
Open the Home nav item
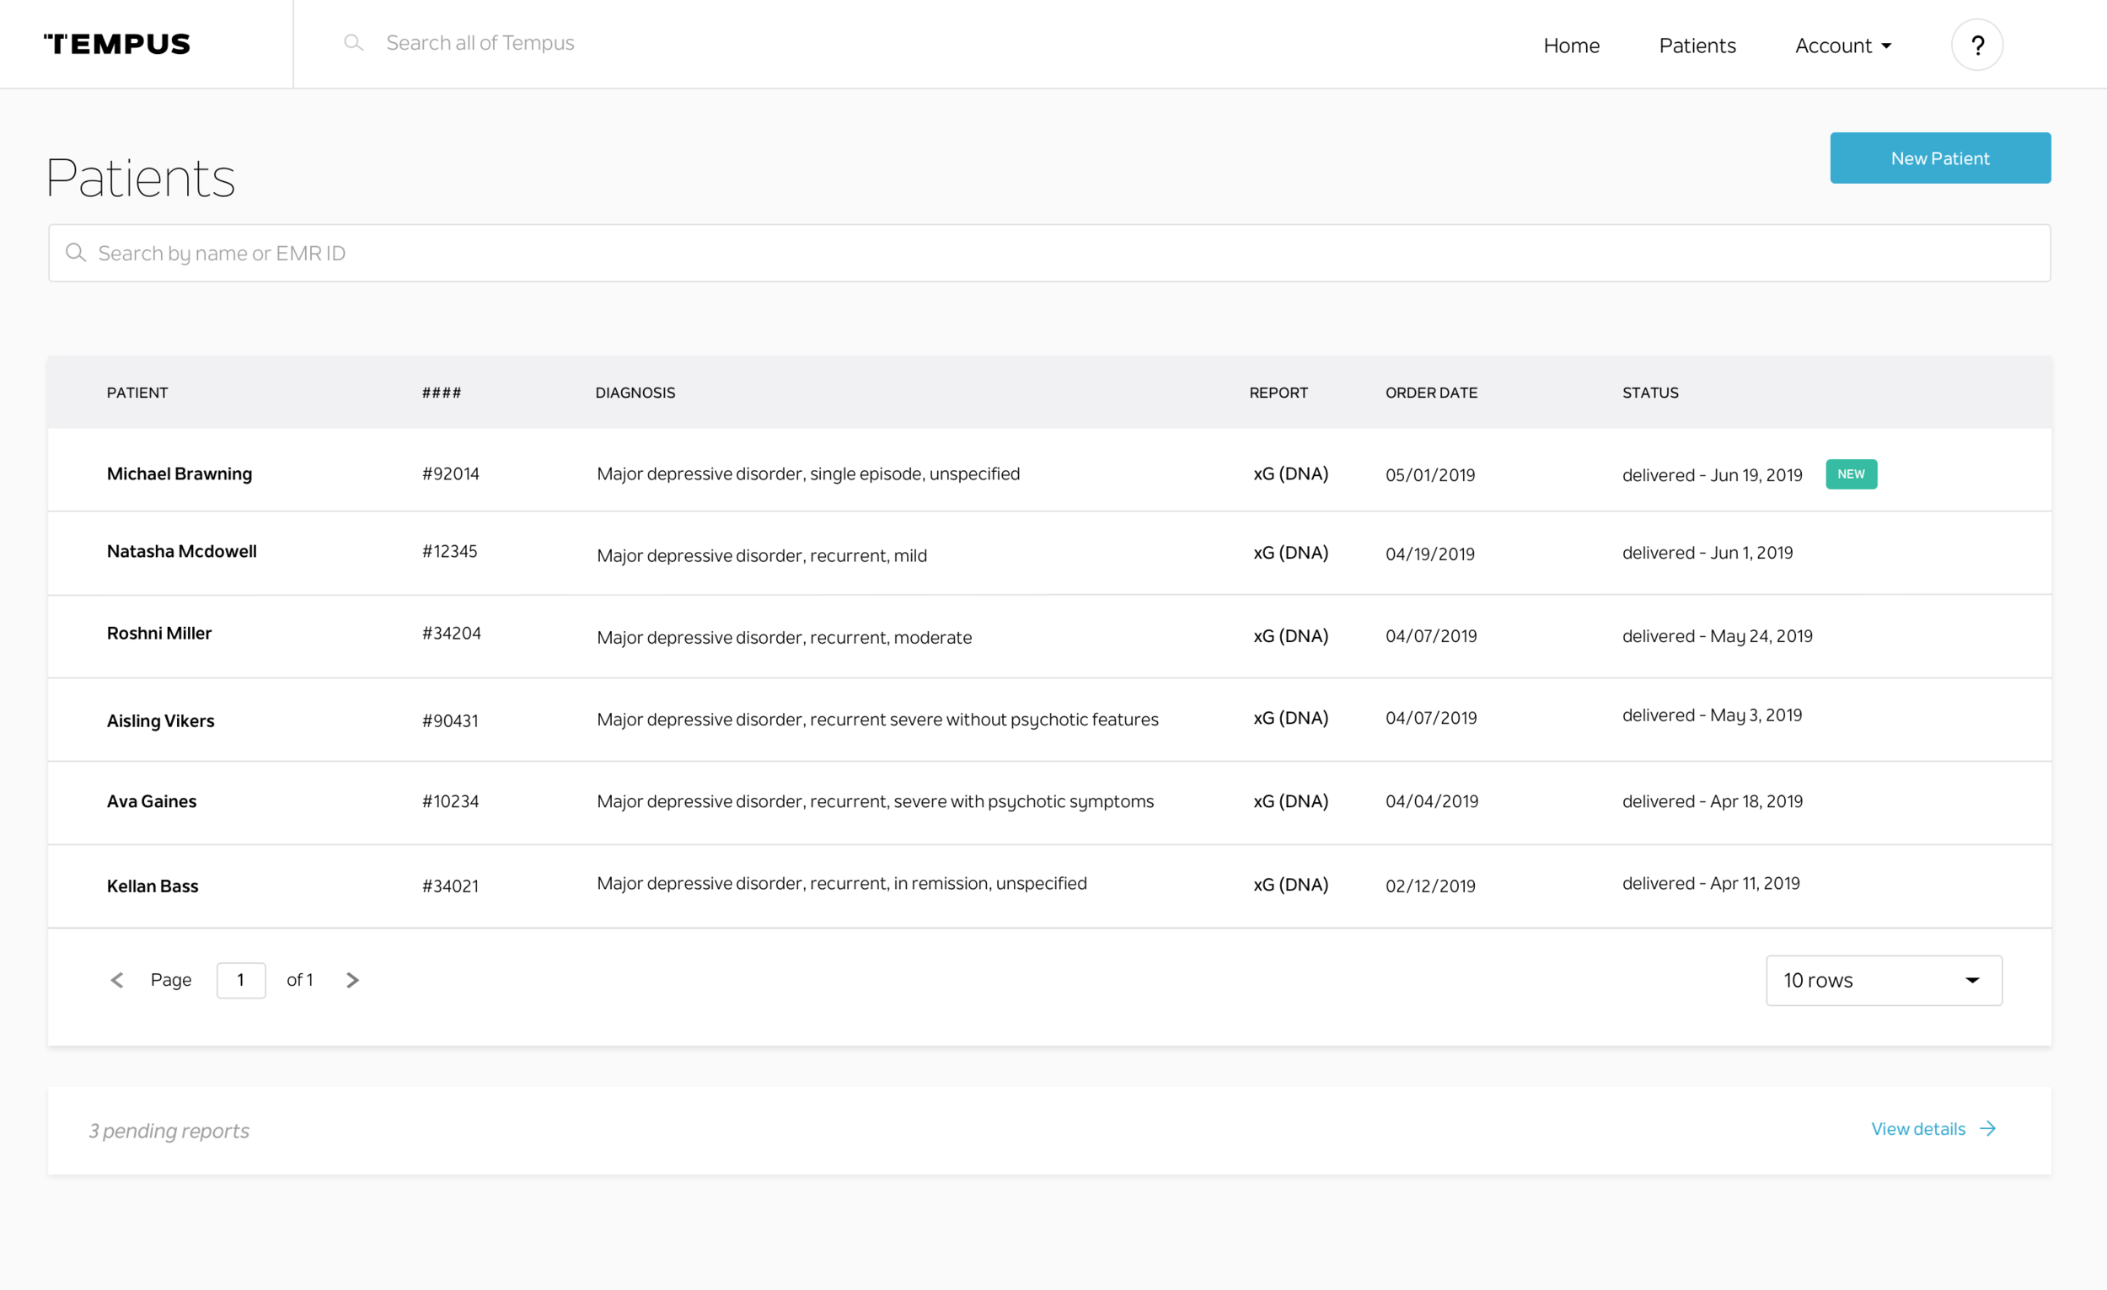tap(1571, 45)
